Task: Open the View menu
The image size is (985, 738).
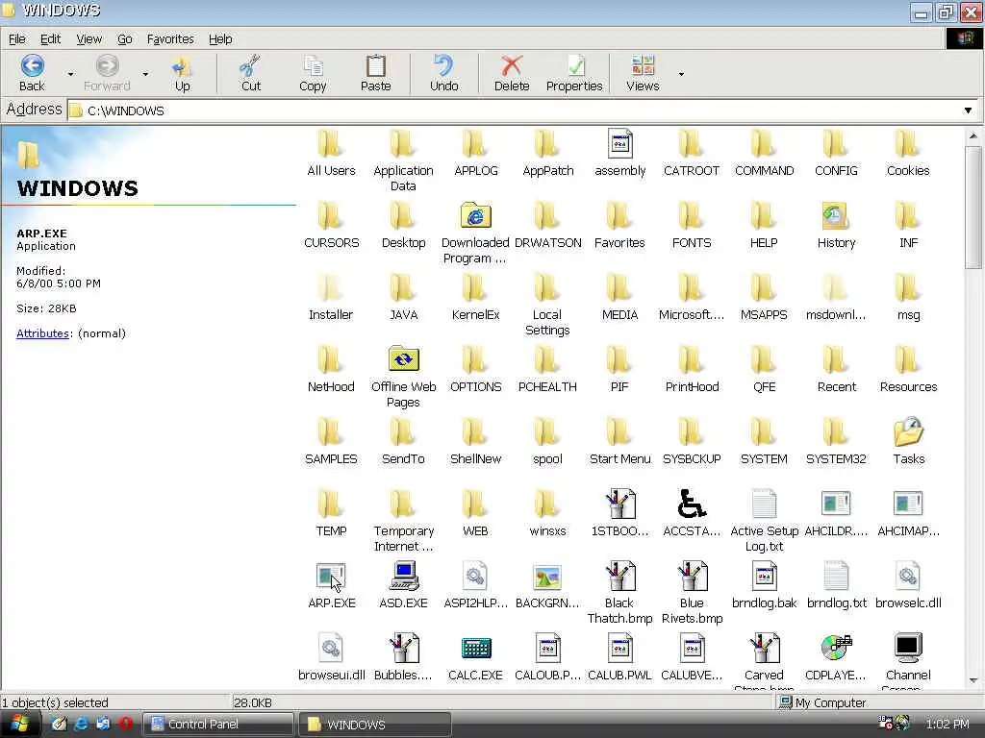Action: pyautogui.click(x=88, y=38)
